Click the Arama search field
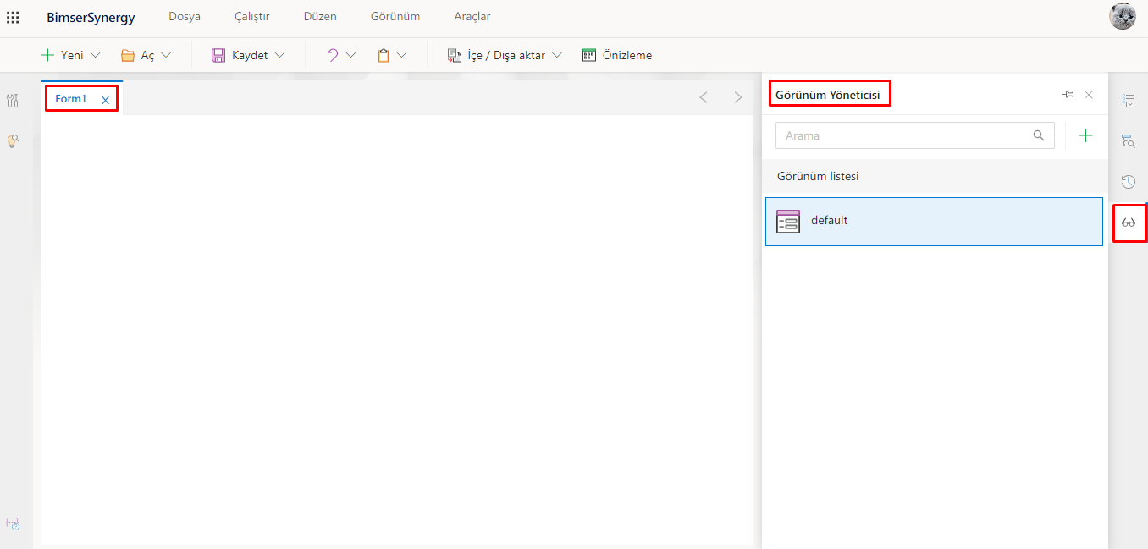This screenshot has width=1148, height=549. coord(902,135)
